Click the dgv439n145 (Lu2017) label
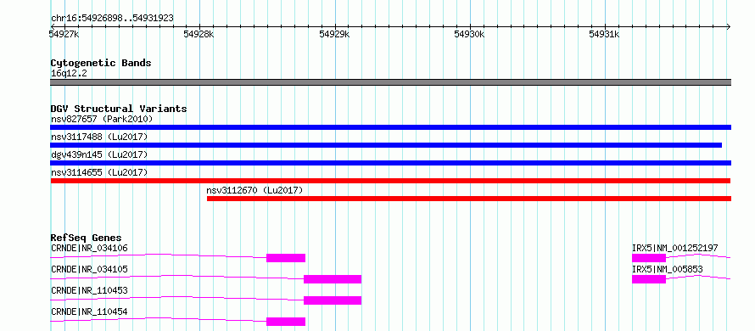The height and width of the screenshot is (331, 755). coord(98,154)
